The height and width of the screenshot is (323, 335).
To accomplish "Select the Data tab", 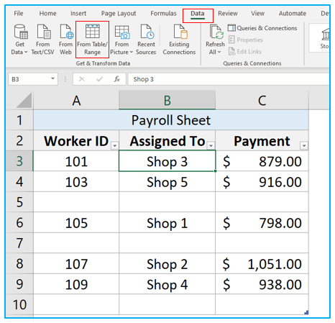I will point(198,14).
